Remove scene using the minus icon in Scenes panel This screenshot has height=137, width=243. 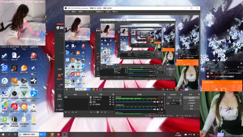[x=69, y=112]
